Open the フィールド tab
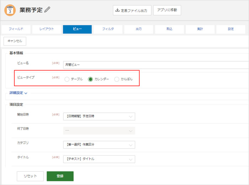249x185 pixels. coord(16,29)
